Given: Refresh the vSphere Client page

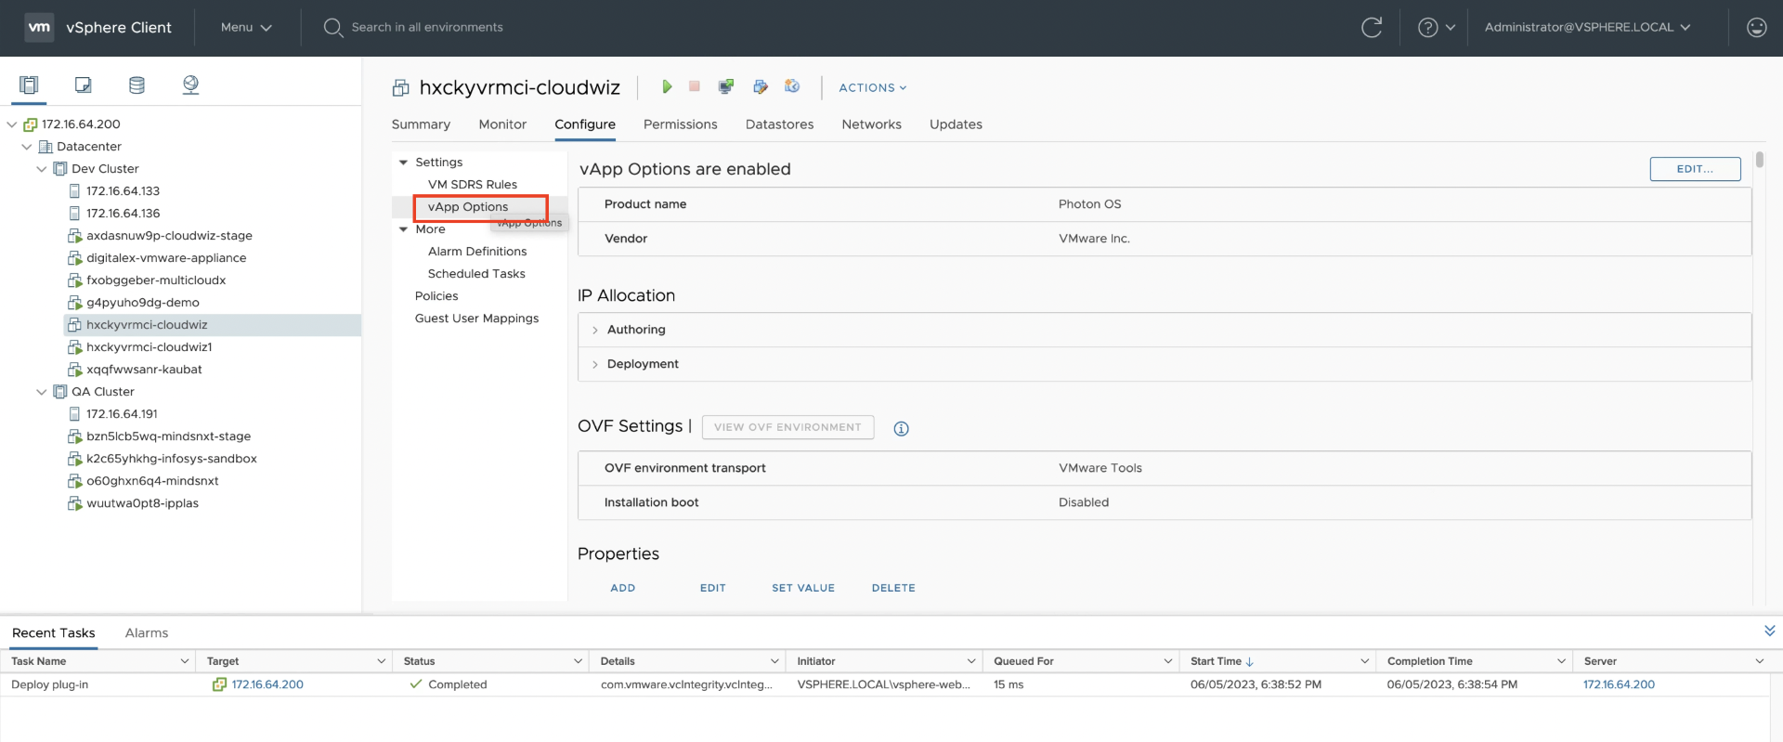Looking at the screenshot, I should tap(1371, 28).
